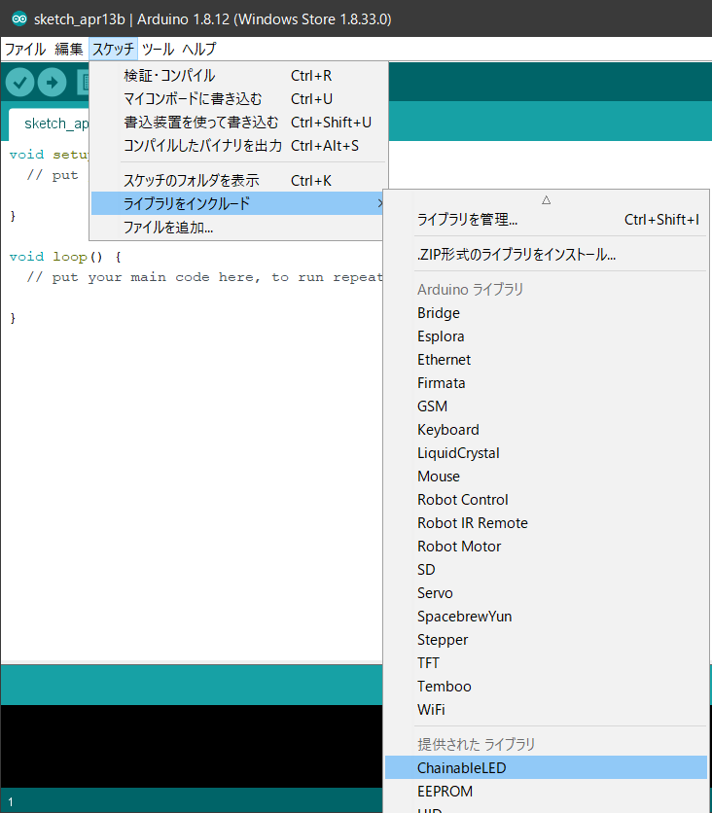Include the Robot Motor library
712x813 pixels.
tap(546, 547)
